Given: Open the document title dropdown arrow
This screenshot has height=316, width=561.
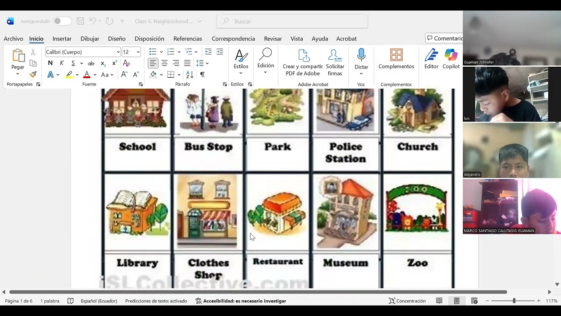Looking at the screenshot, I should coord(199,21).
